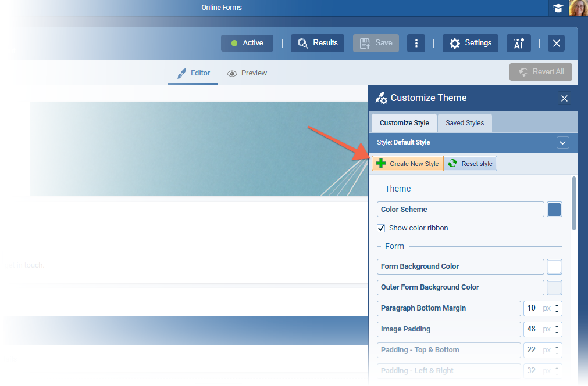This screenshot has height=386, width=588.
Task: Decrease the Image Padding stepper value
Action: [x=558, y=333]
